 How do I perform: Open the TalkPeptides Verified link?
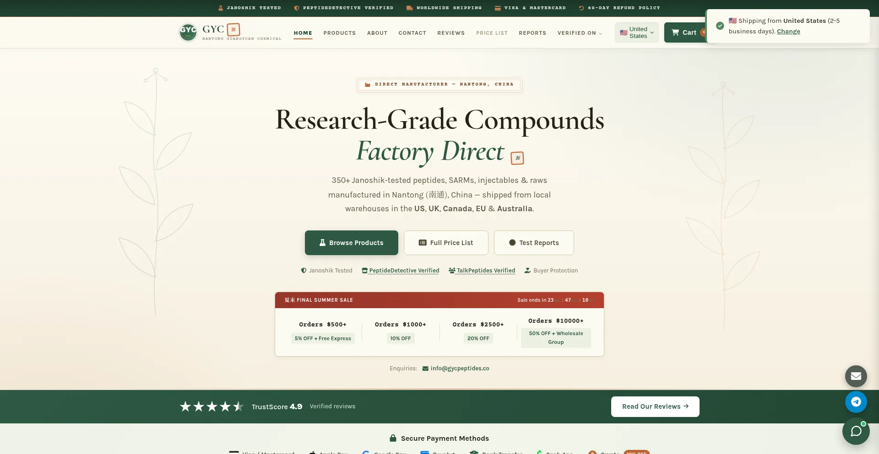tap(486, 271)
